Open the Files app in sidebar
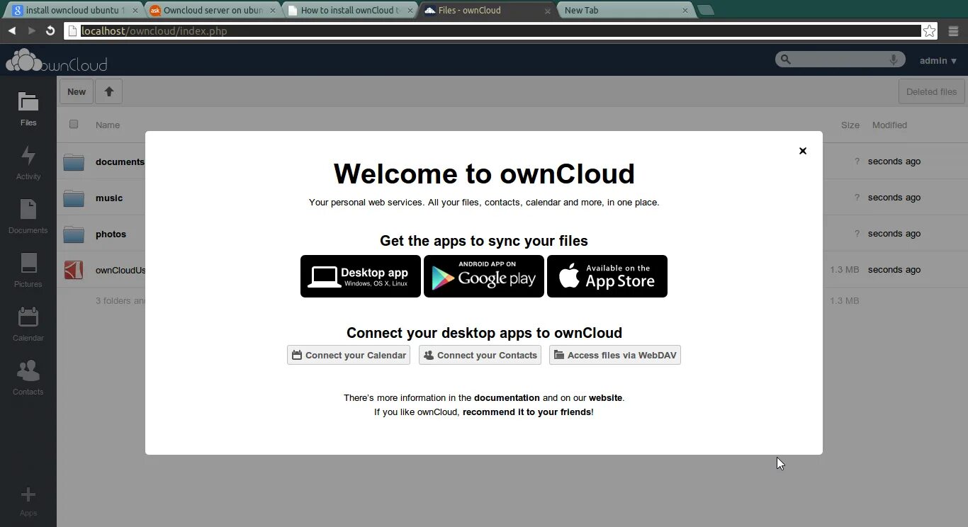The width and height of the screenshot is (968, 527). 28,109
